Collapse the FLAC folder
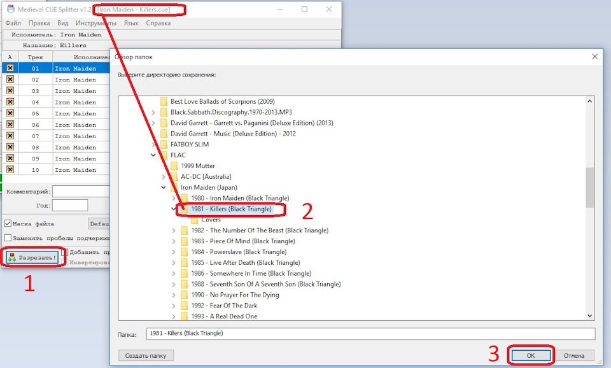The width and height of the screenshot is (611, 368). [x=153, y=155]
